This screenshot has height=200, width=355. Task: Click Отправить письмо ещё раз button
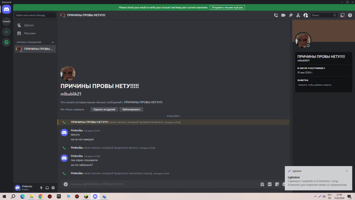click(227, 7)
